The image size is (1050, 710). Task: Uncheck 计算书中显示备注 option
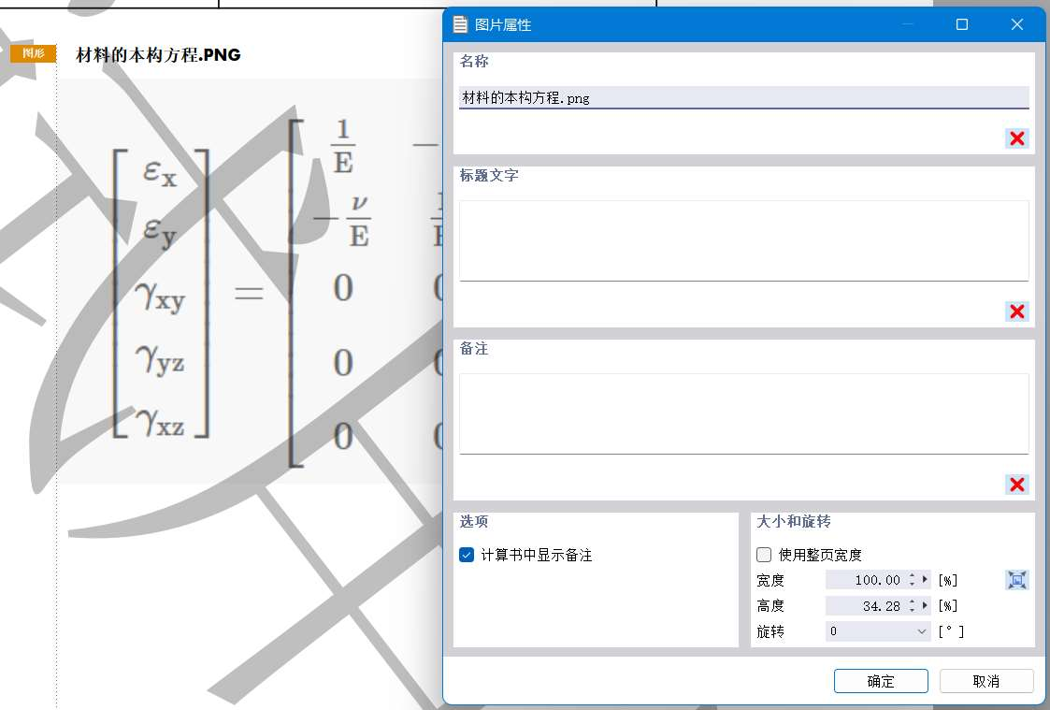(x=465, y=555)
